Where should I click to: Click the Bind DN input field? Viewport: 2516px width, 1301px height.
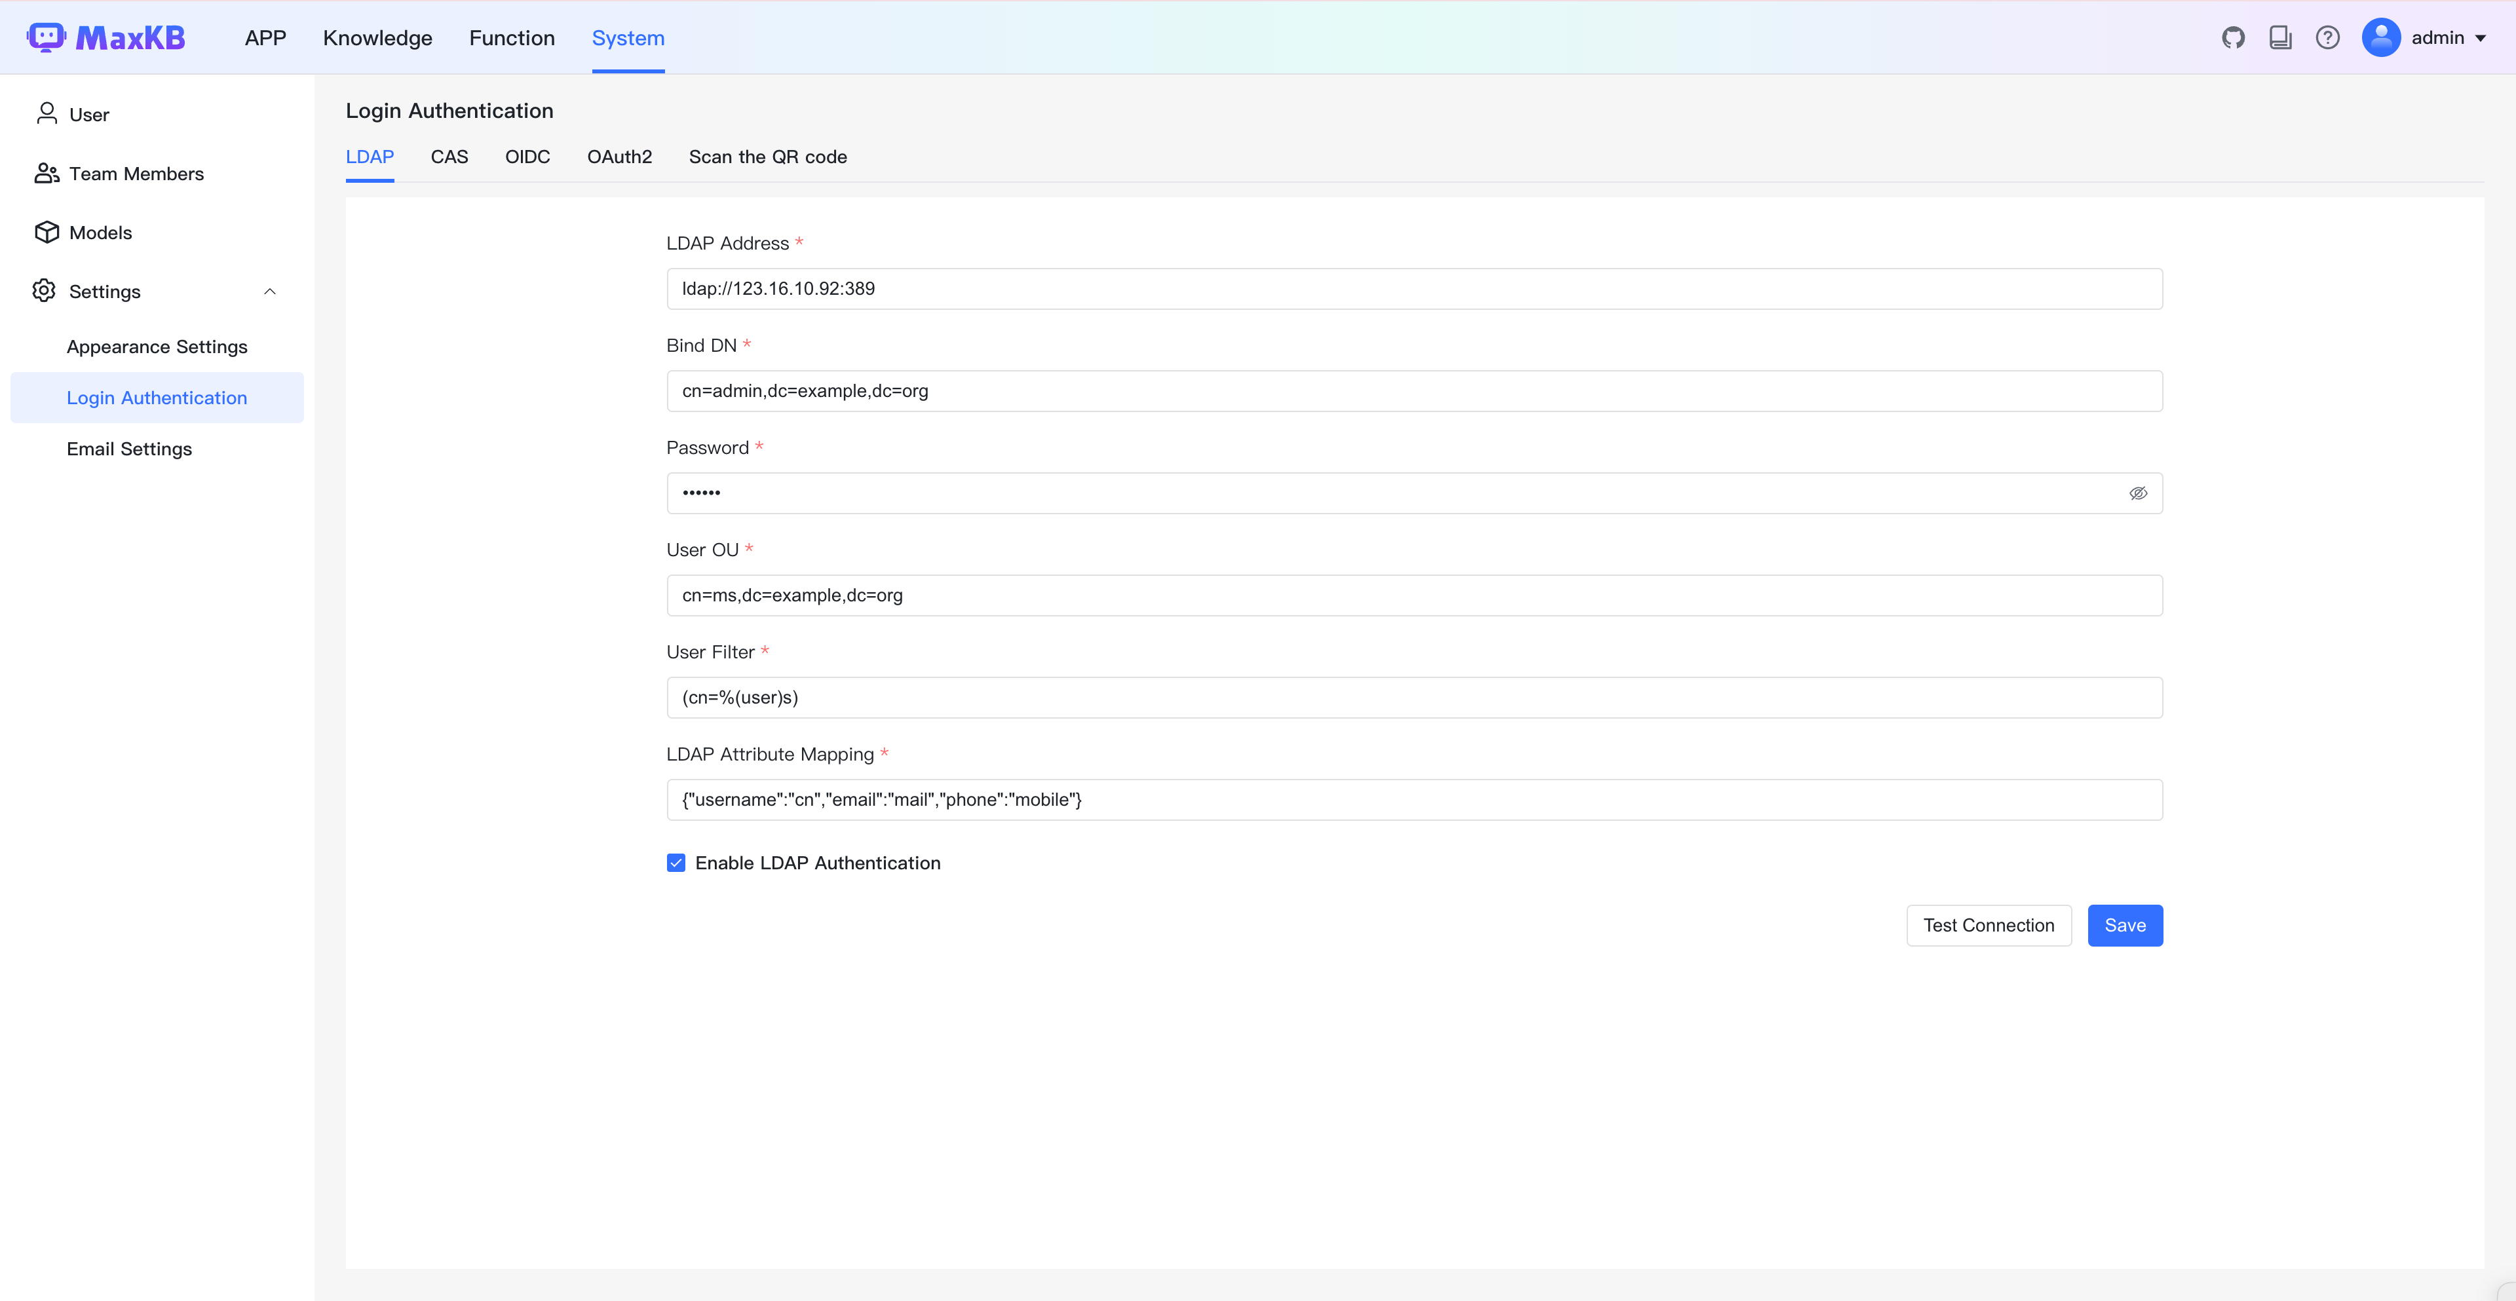point(1415,390)
